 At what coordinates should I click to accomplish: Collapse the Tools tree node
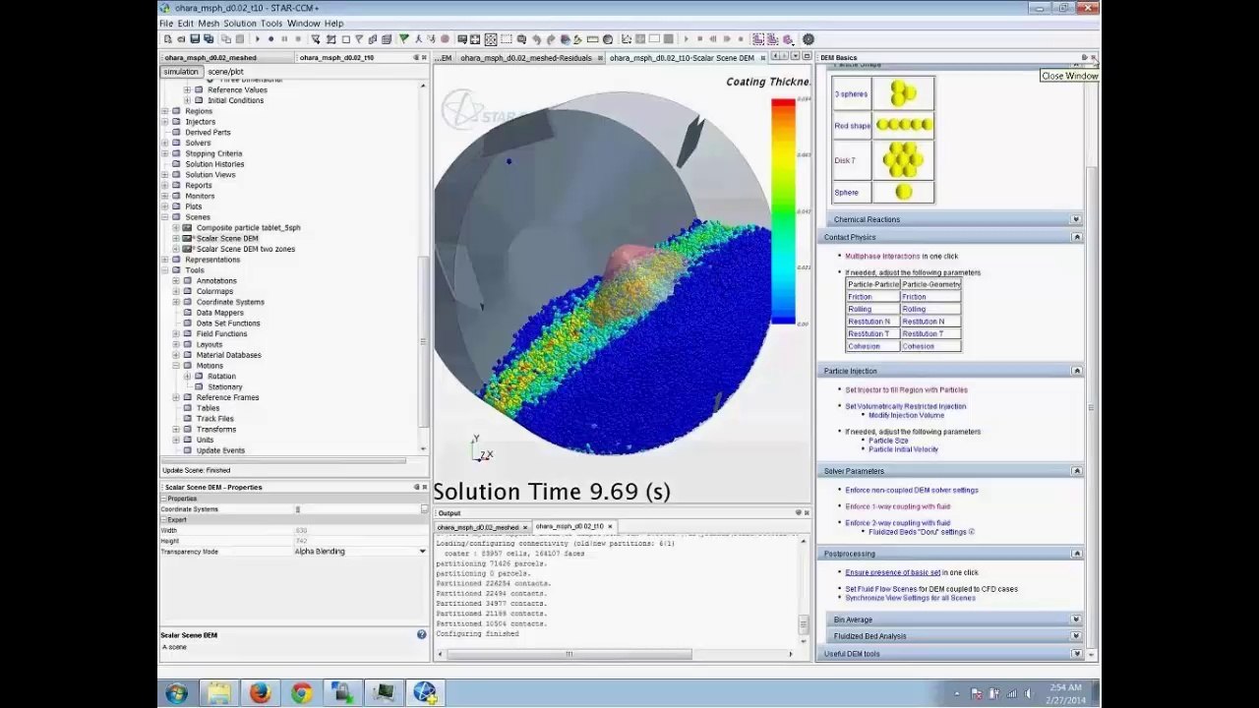click(x=165, y=270)
